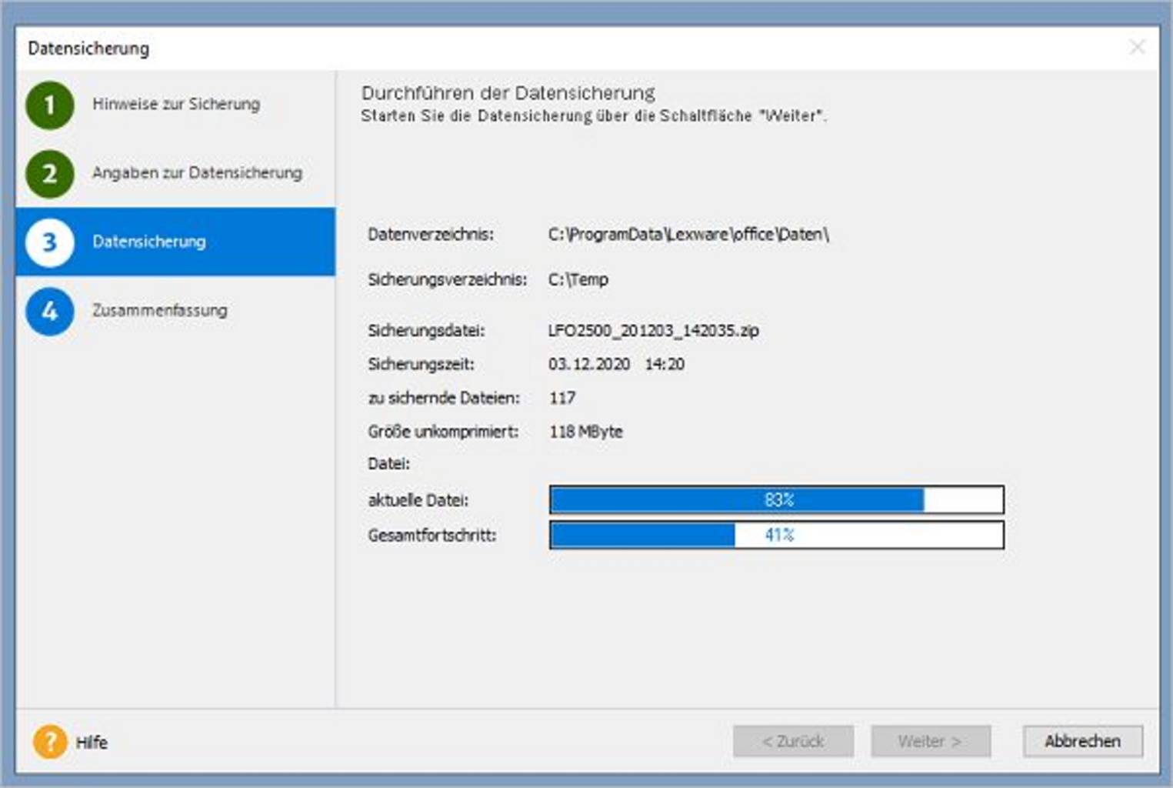The width and height of the screenshot is (1173, 788).
Task: Cancel the backup with Abbrechen
Action: pos(1082,741)
